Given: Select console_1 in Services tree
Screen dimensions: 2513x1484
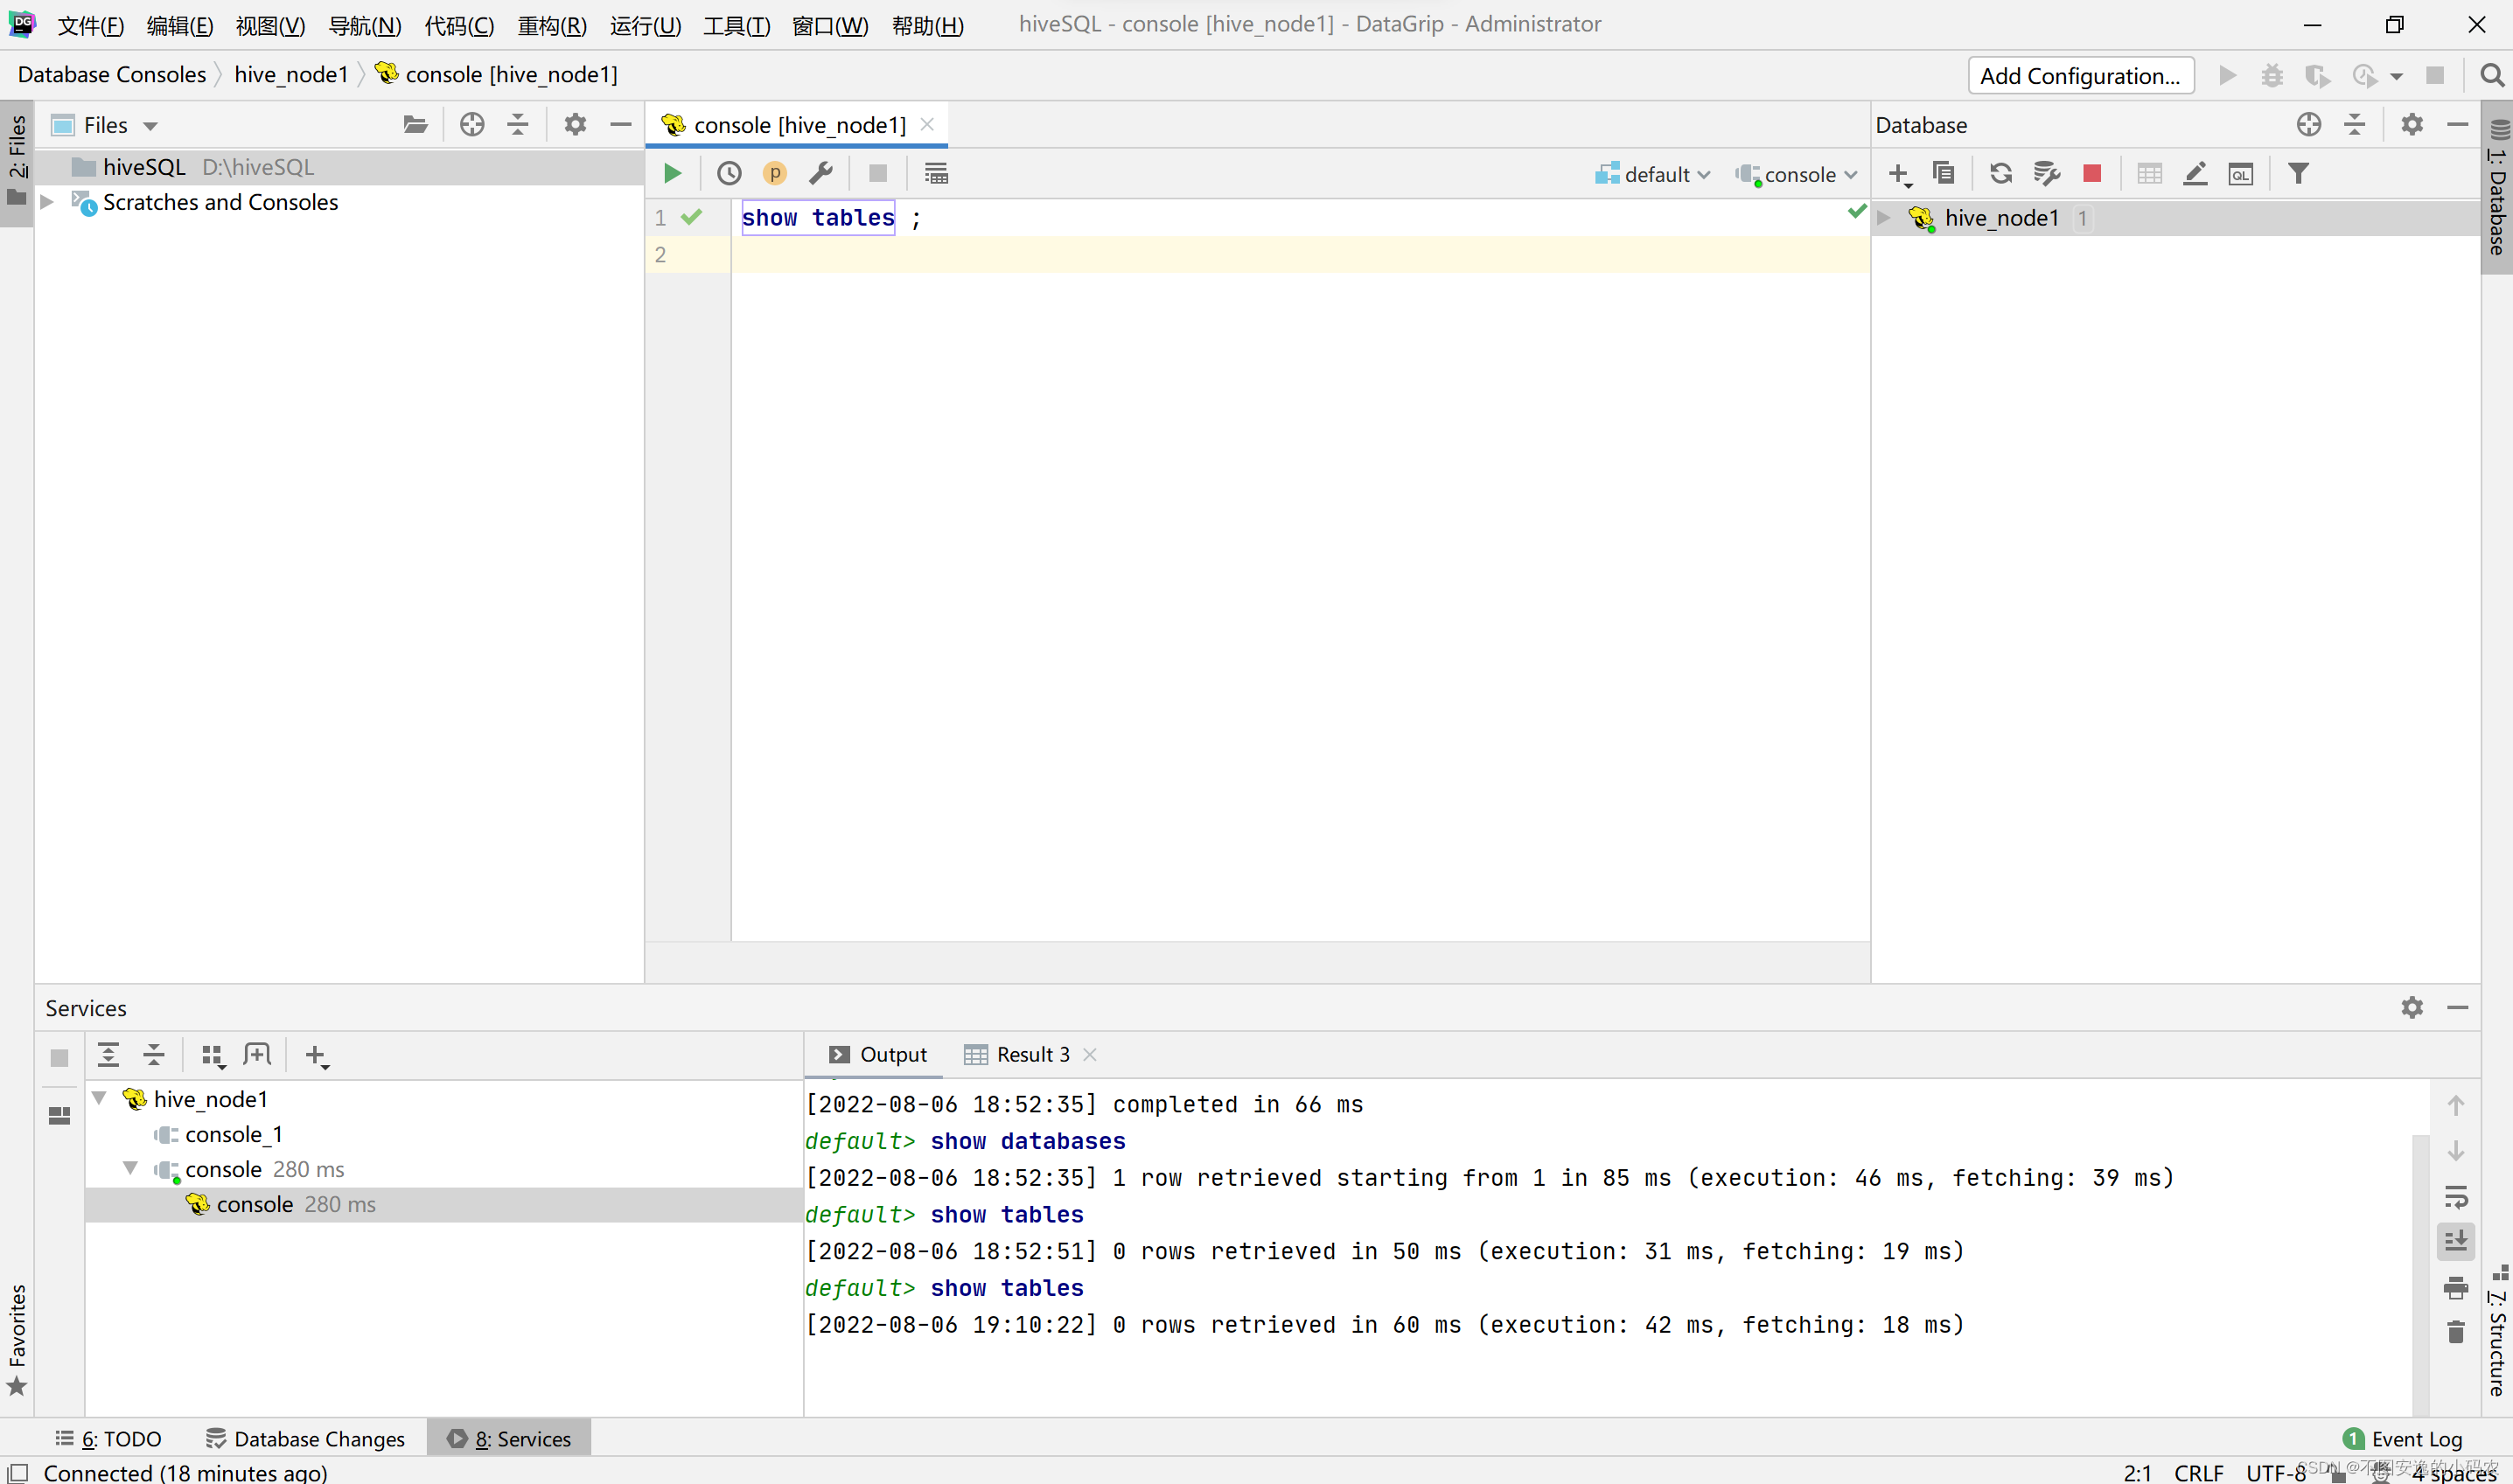Looking at the screenshot, I should (233, 1135).
